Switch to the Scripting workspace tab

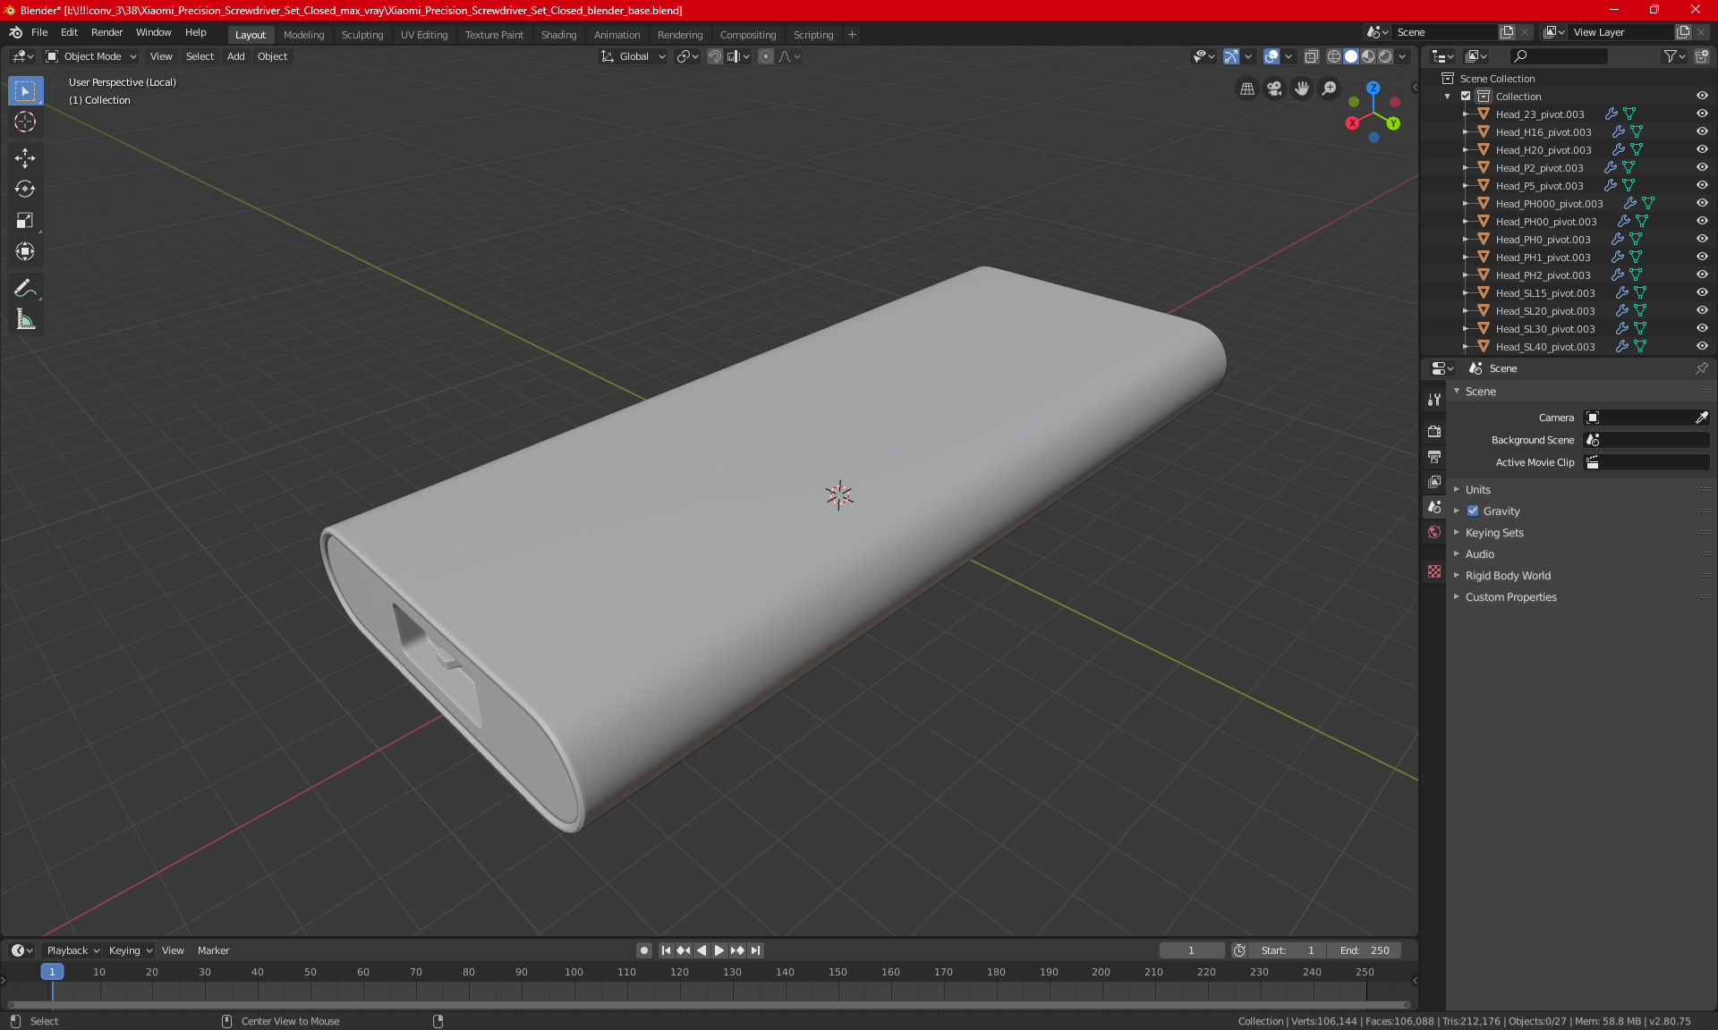[x=812, y=35]
